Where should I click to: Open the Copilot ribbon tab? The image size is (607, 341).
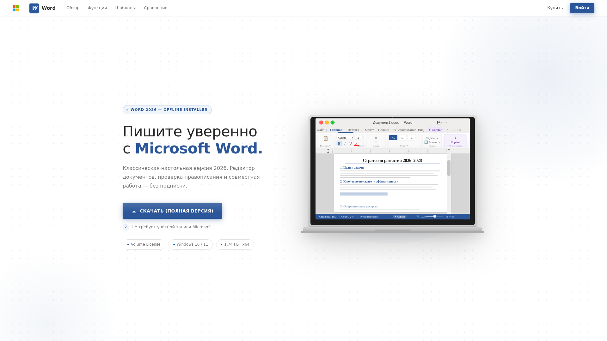tap(435, 130)
